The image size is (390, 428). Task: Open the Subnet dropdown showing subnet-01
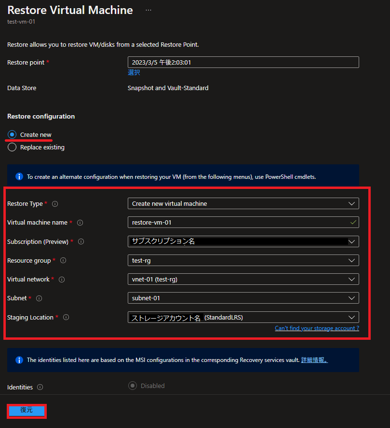point(243,298)
